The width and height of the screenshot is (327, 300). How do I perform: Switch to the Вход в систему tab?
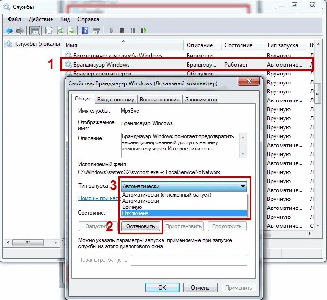(116, 100)
